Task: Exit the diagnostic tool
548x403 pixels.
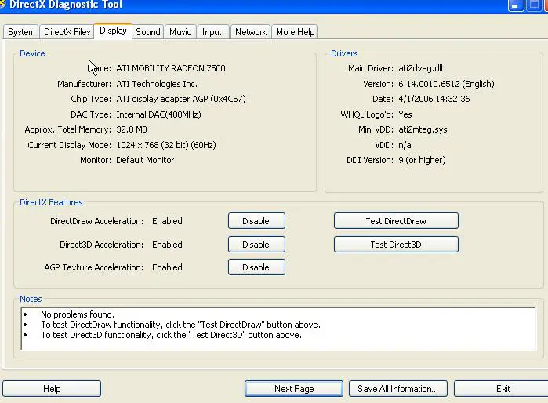Action: (x=503, y=389)
